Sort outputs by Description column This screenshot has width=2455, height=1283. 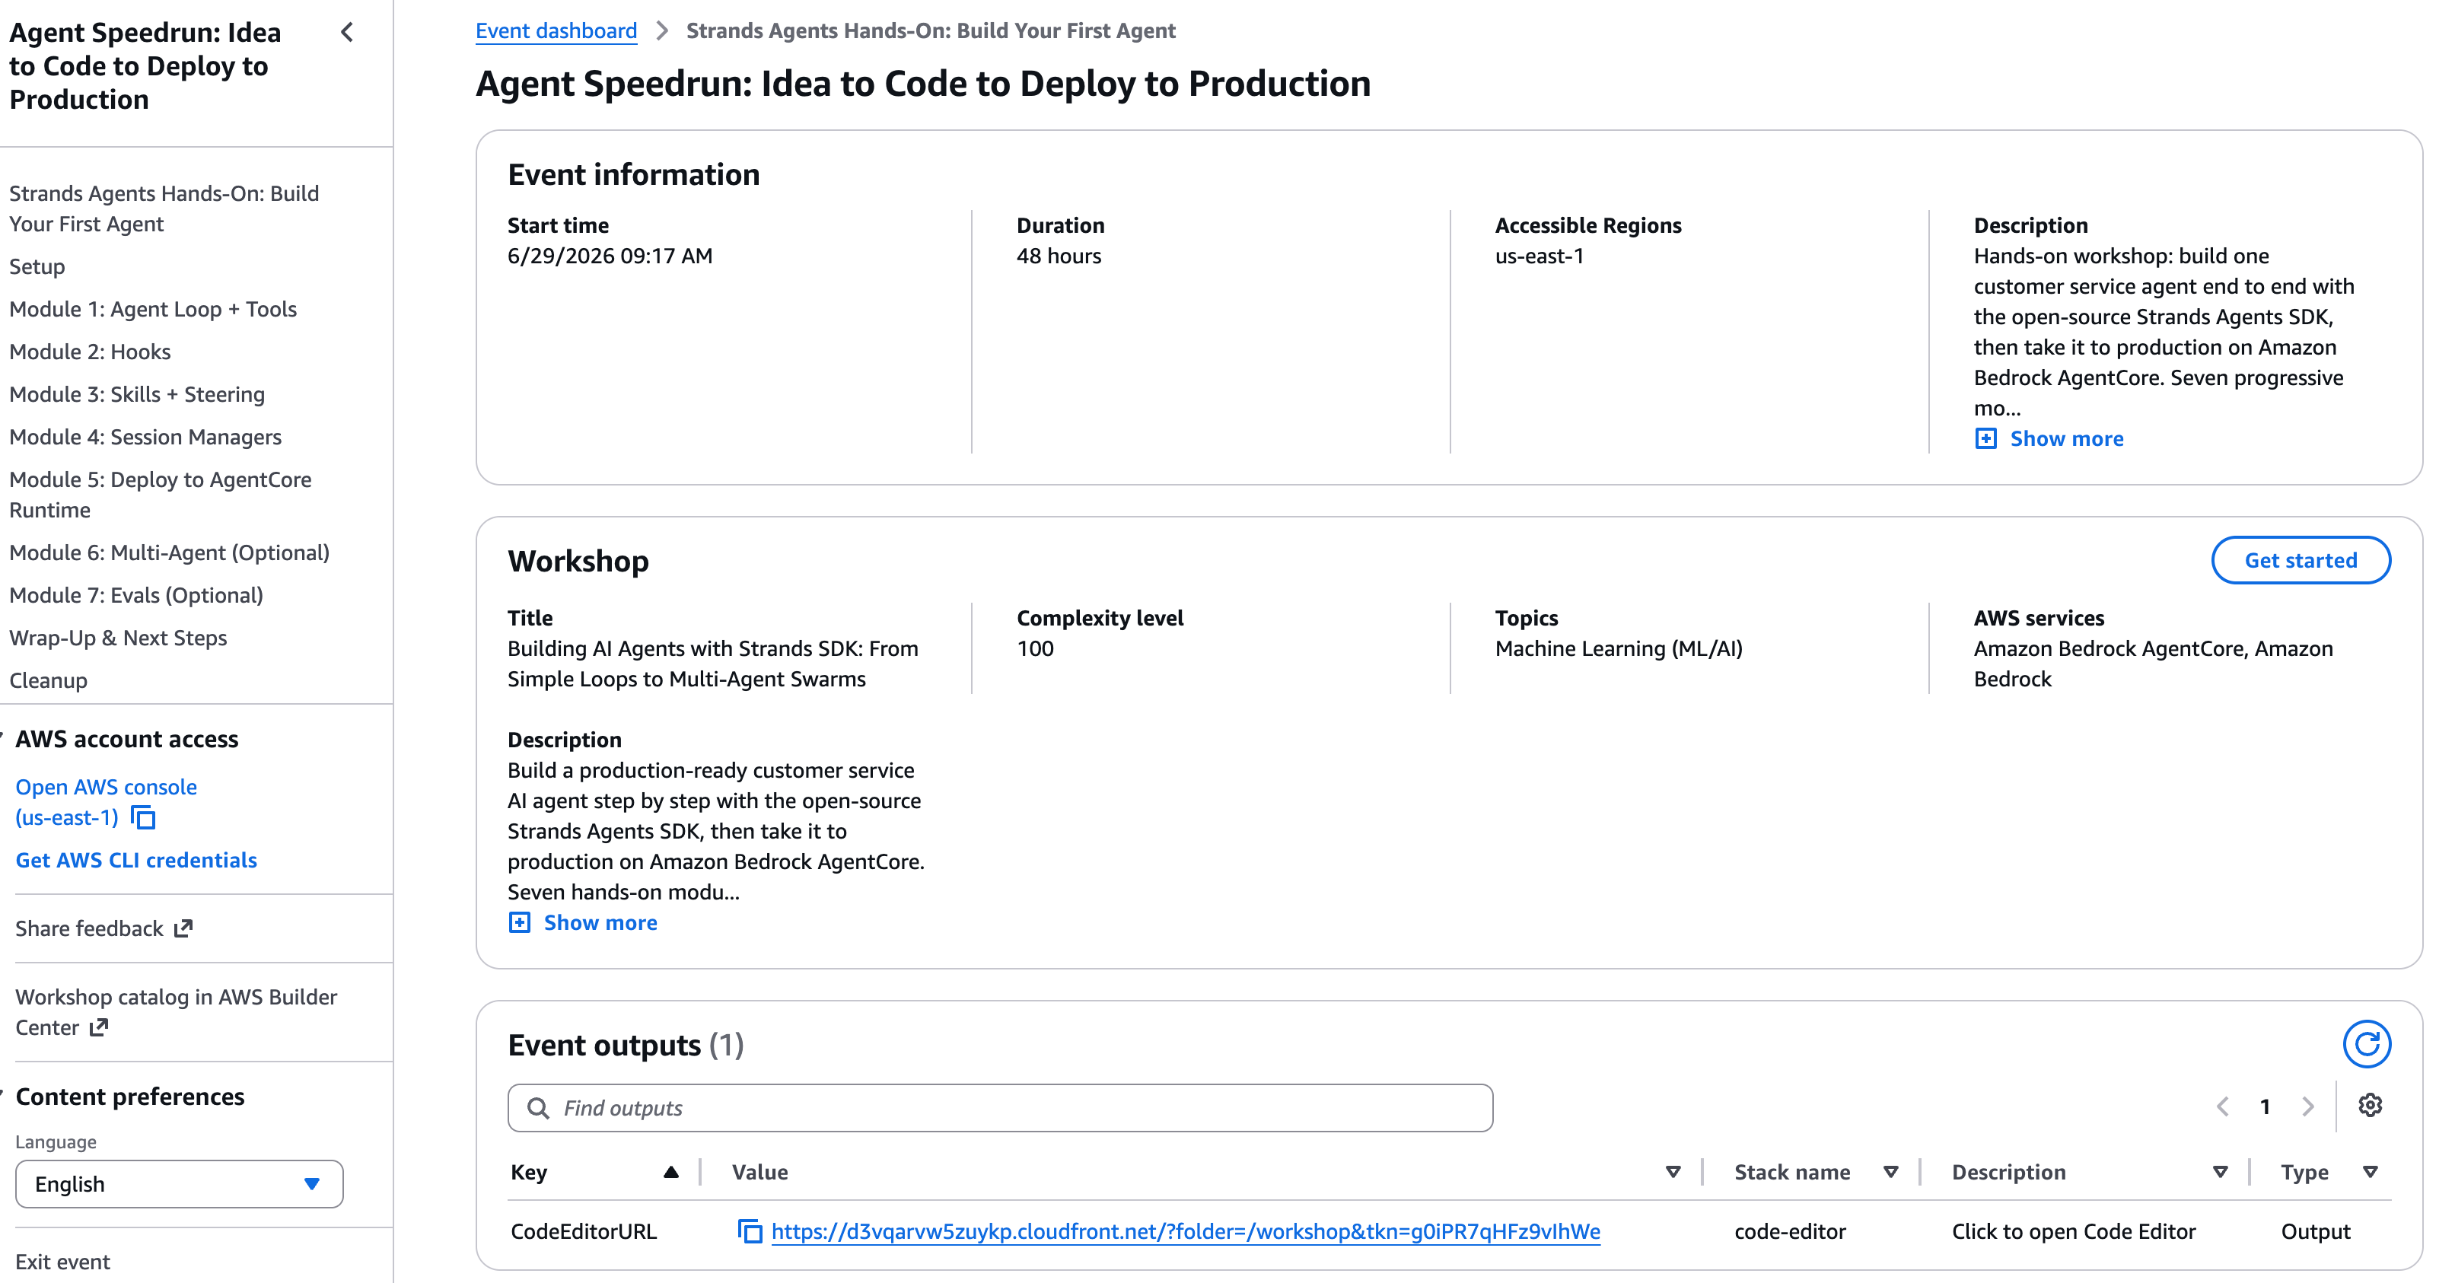pos(2221,1173)
